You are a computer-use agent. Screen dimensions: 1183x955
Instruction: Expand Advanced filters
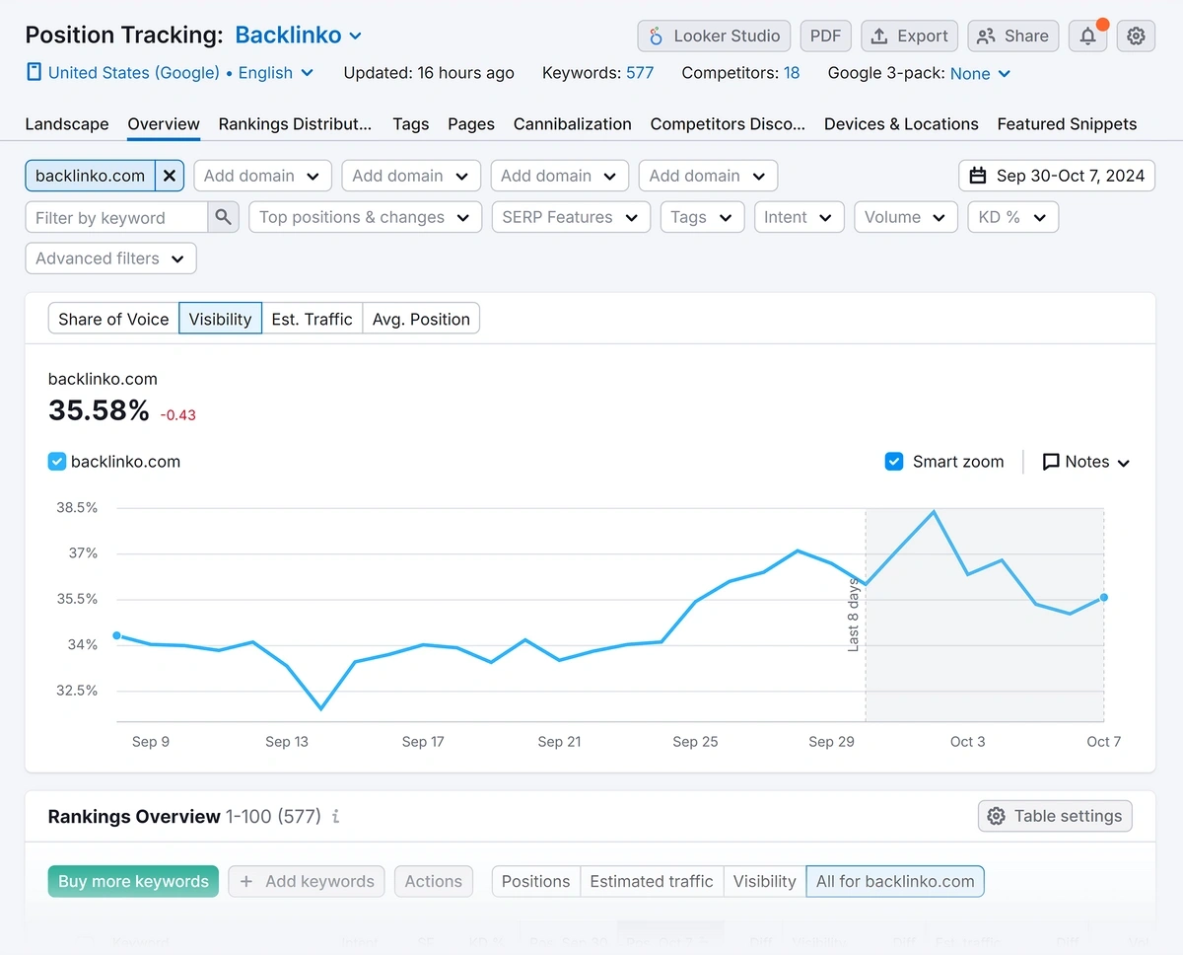click(110, 258)
